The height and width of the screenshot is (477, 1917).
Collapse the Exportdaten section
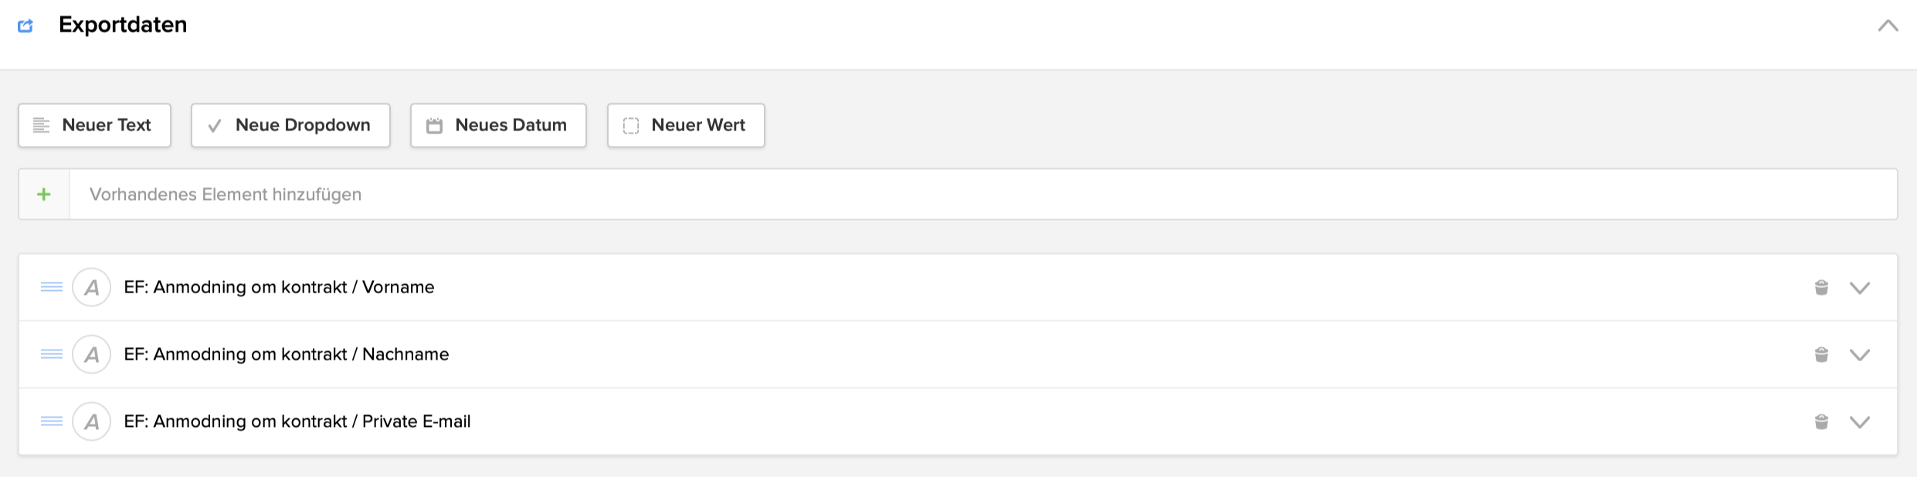1888,25
